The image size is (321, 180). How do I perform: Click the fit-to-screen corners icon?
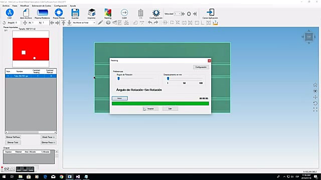(x=315, y=110)
